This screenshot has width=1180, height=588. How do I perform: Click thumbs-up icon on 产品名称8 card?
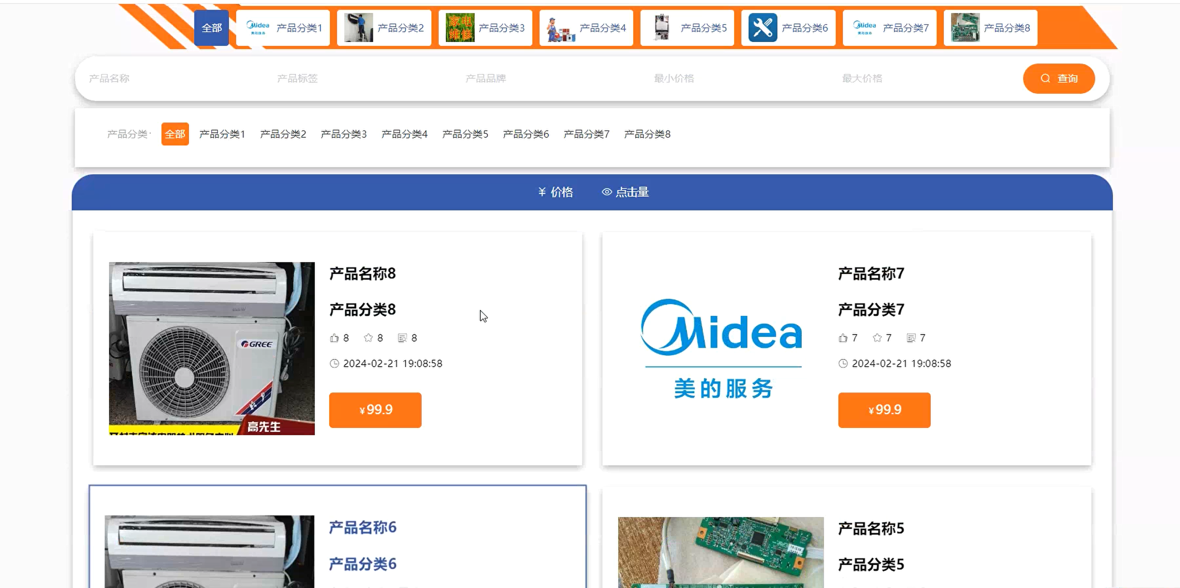click(334, 338)
